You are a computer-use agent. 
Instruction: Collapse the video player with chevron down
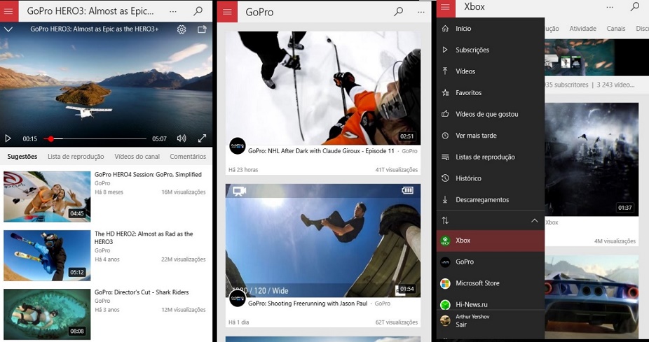click(8, 29)
